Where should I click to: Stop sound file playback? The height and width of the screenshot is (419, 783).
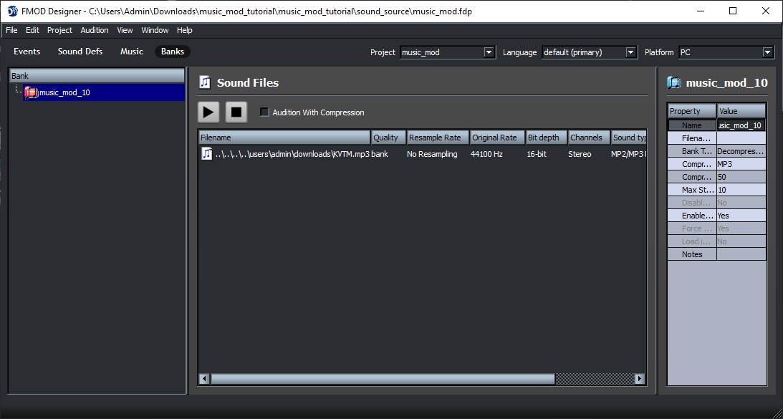(236, 112)
